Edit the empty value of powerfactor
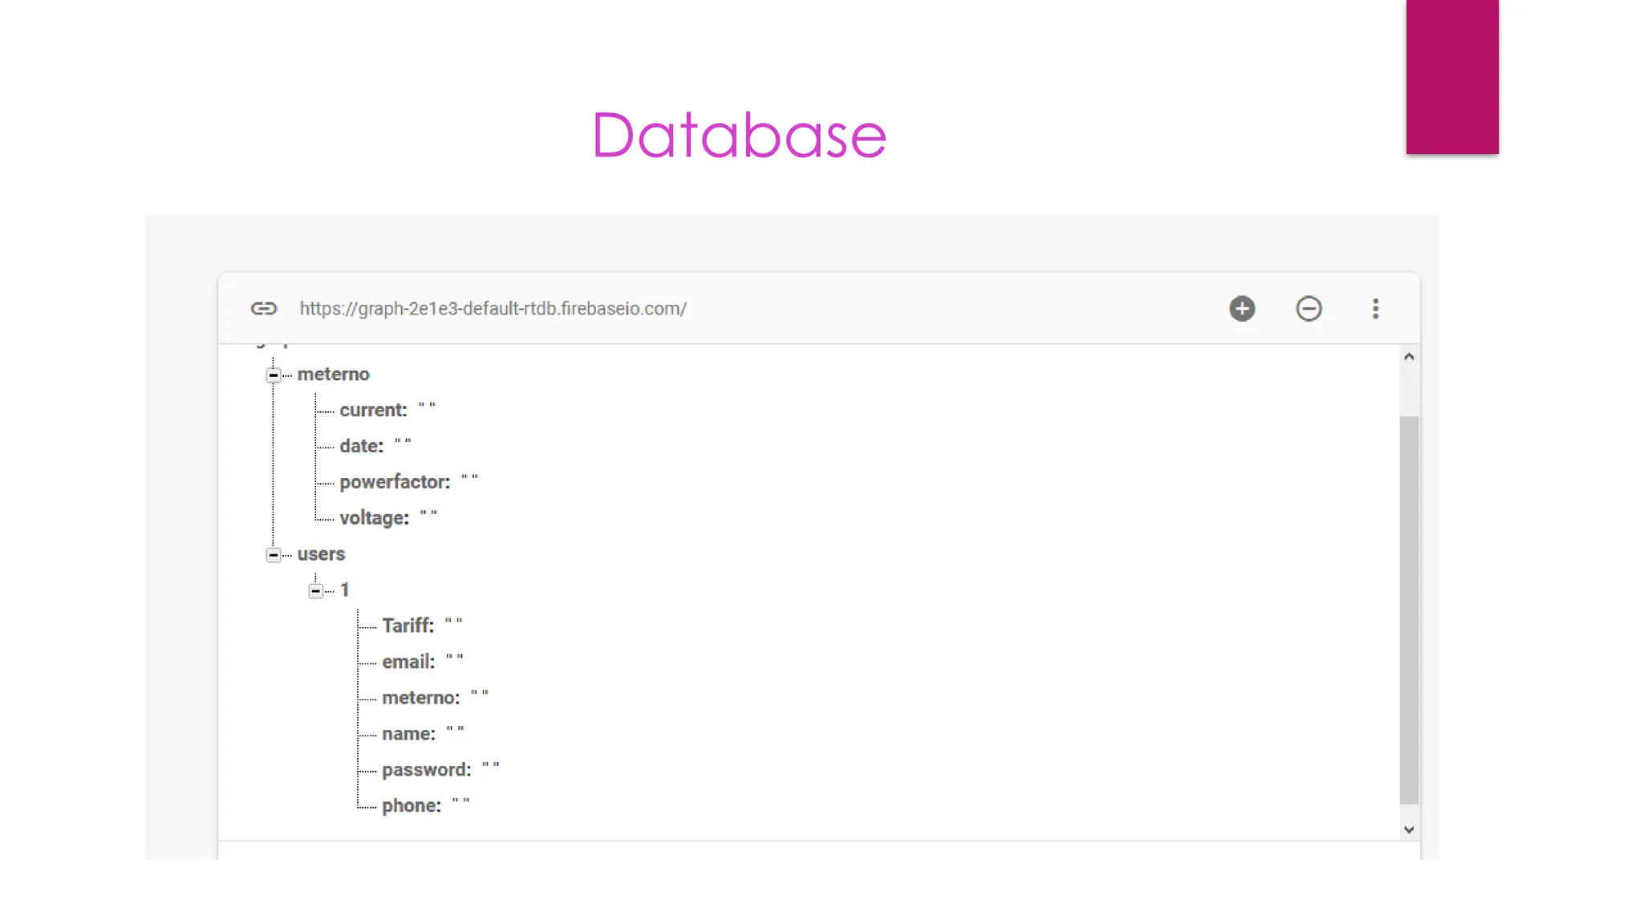The image size is (1643, 924). point(469,479)
